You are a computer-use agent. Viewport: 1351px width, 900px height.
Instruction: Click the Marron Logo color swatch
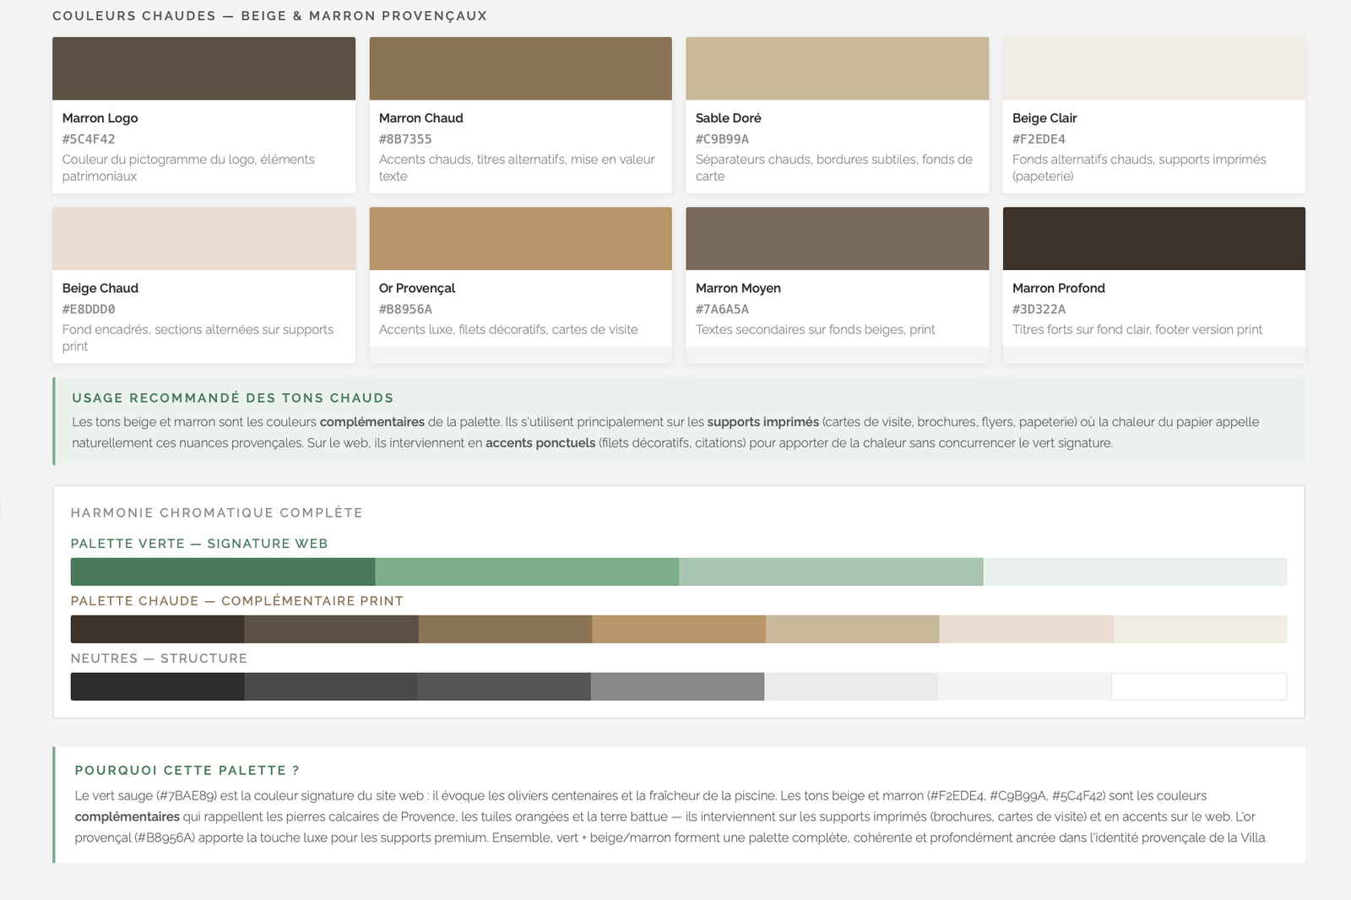click(203, 68)
